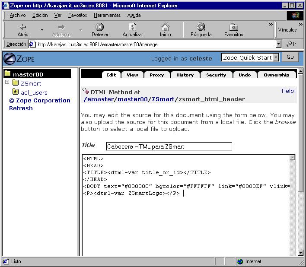Click the page icon in address bar

pos(32,44)
